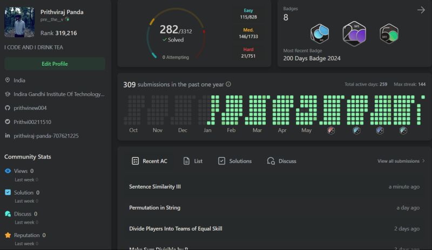Click the graduation cap icon for Indira Gandhi Institute

click(8, 94)
